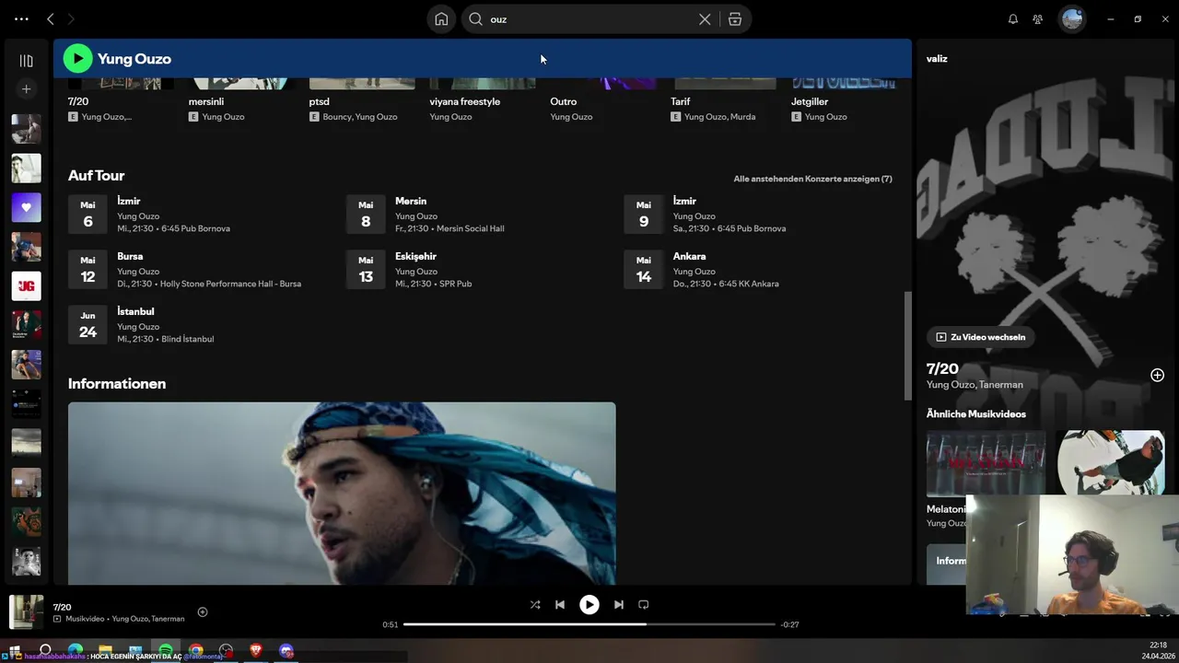Open the mersinli track title
Screen dimensions: 1179x663
206,101
